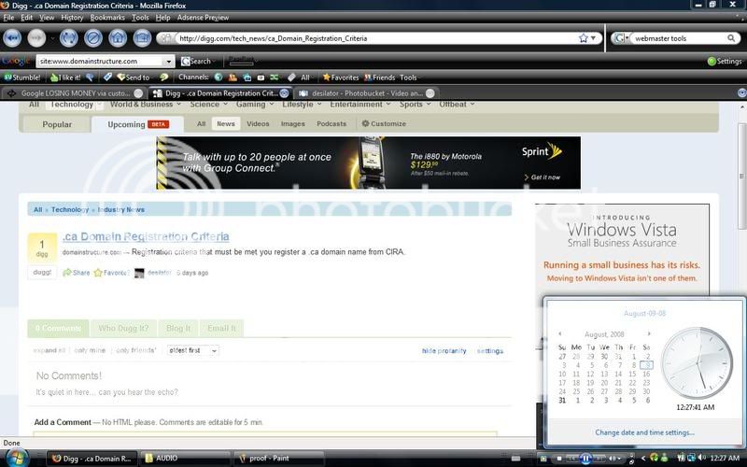Click the globe channel icon

click(x=218, y=78)
